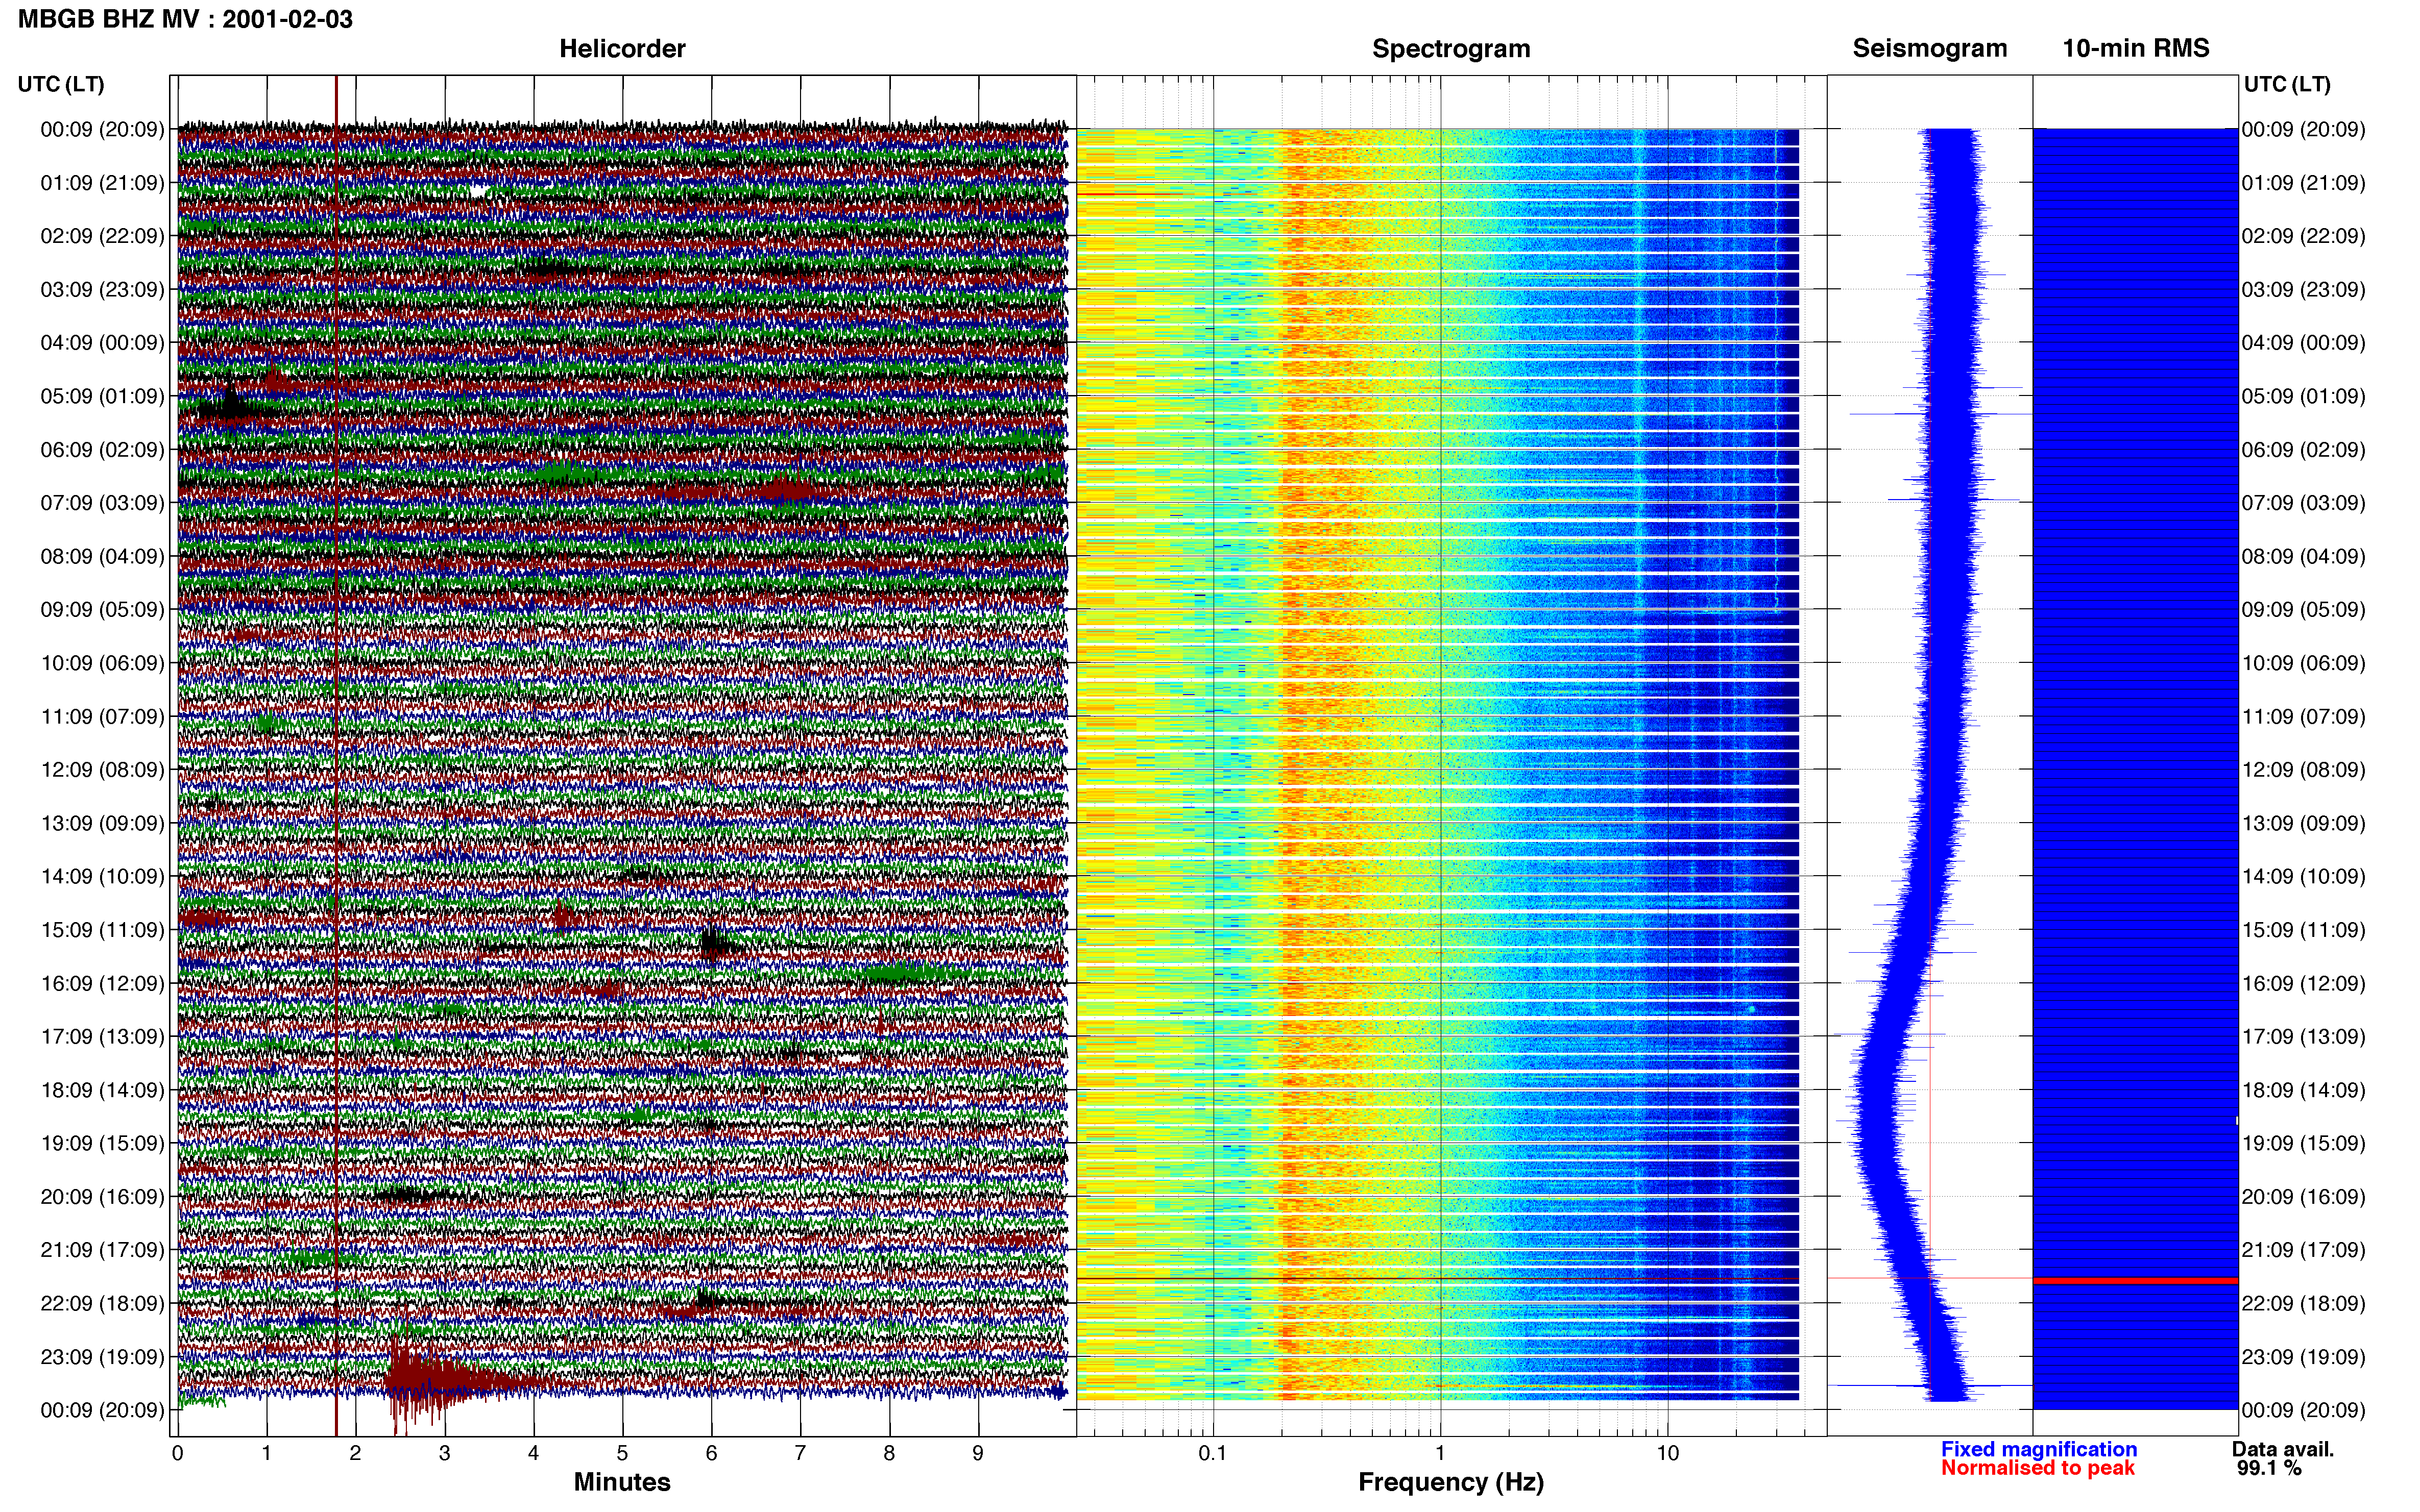The width and height of the screenshot is (2420, 1512).
Task: Click right-axis time label 05:09 (01:09)
Action: pyautogui.click(x=2304, y=396)
